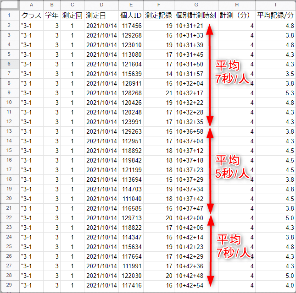Select ID cell 129268

131,35
